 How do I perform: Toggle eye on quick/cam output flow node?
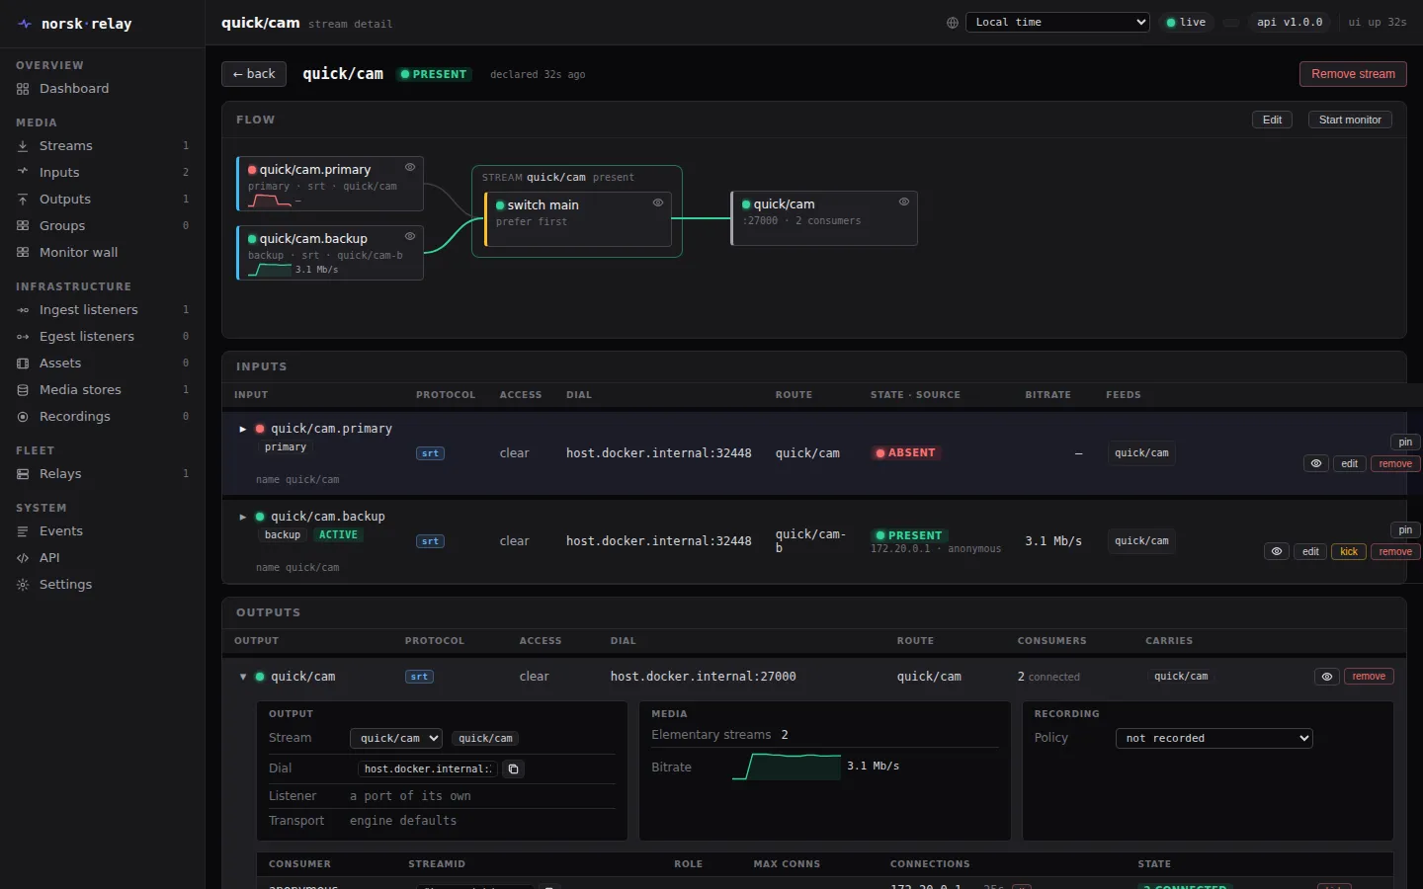pos(904,202)
